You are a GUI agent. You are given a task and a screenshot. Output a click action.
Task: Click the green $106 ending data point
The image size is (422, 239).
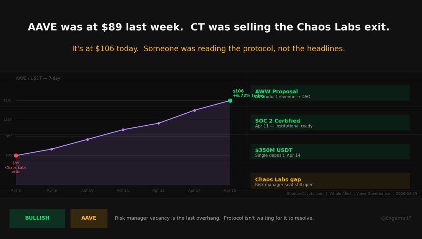[x=230, y=101]
